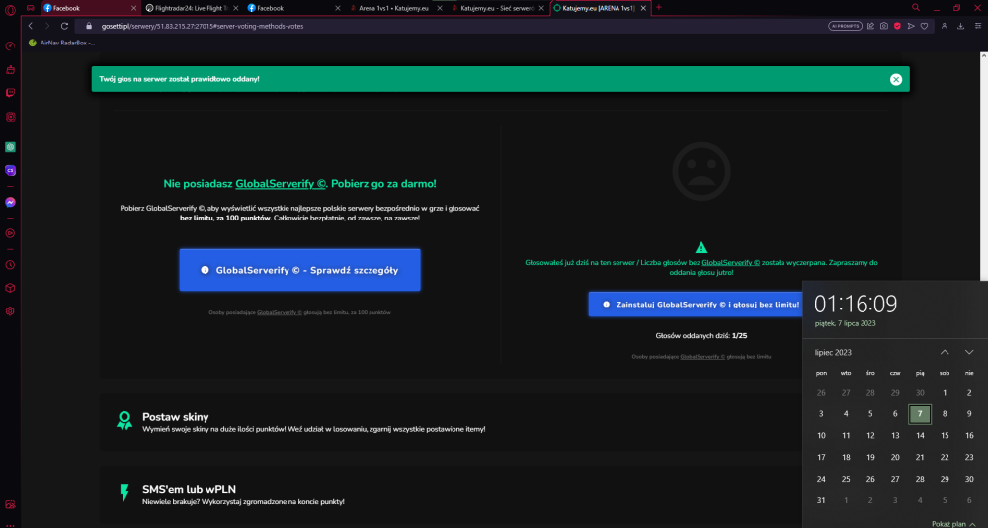
Task: Open Settings gear in sidebar
Action: pos(10,311)
